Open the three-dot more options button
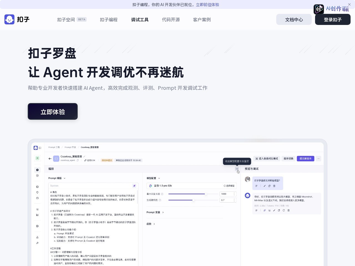The width and height of the screenshot is (355, 266). tap(318, 158)
